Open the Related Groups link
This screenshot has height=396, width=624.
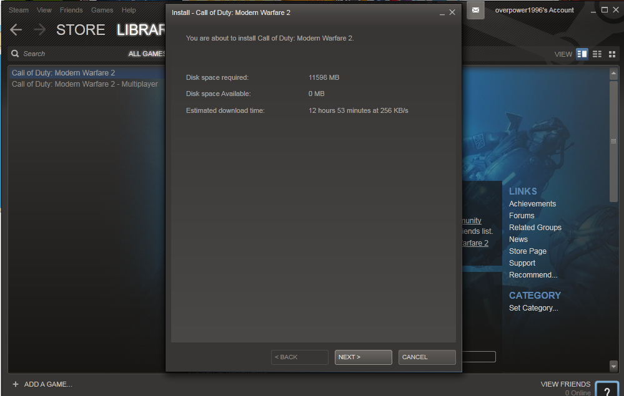[535, 228]
